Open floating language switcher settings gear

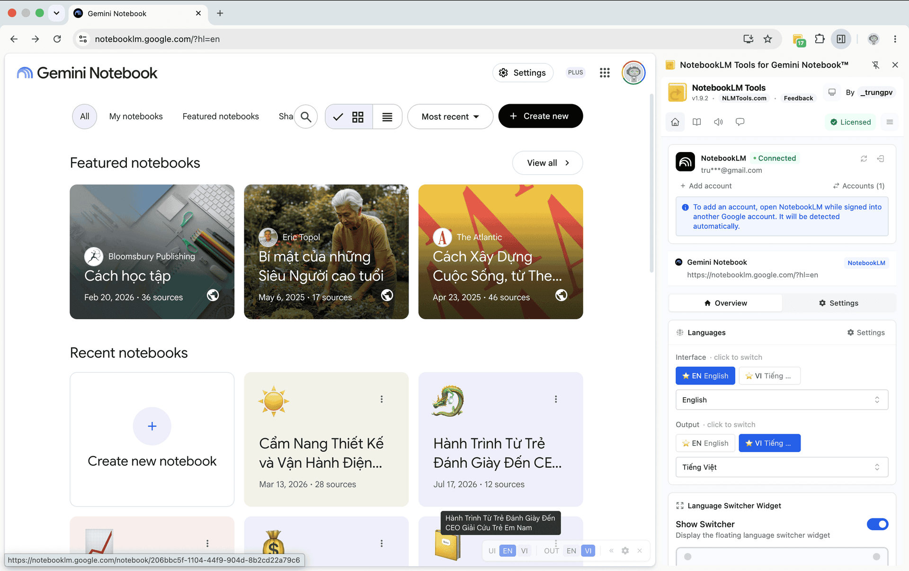[x=625, y=551]
